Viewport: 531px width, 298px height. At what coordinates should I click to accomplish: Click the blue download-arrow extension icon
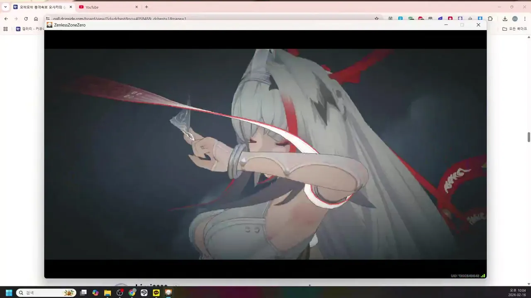pos(480,19)
